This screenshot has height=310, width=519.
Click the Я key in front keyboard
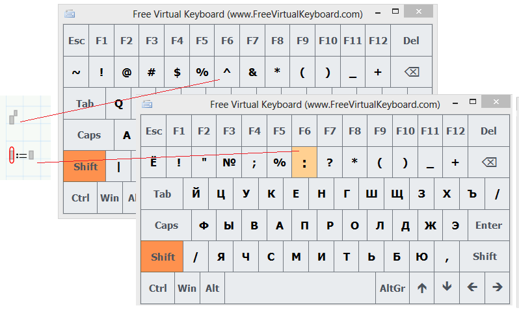(220, 257)
